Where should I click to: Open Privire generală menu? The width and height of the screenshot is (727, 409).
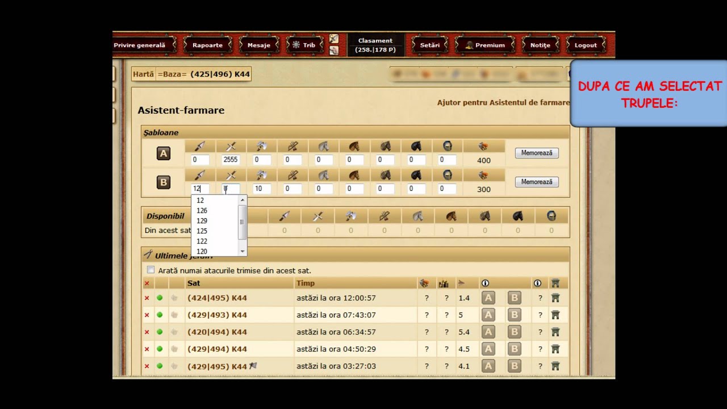click(x=140, y=45)
